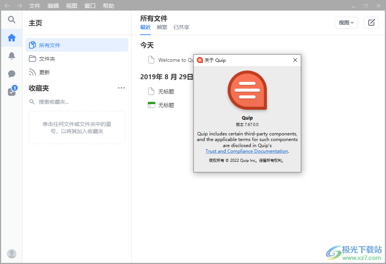Click the 收藏夹 heading

tap(39, 88)
